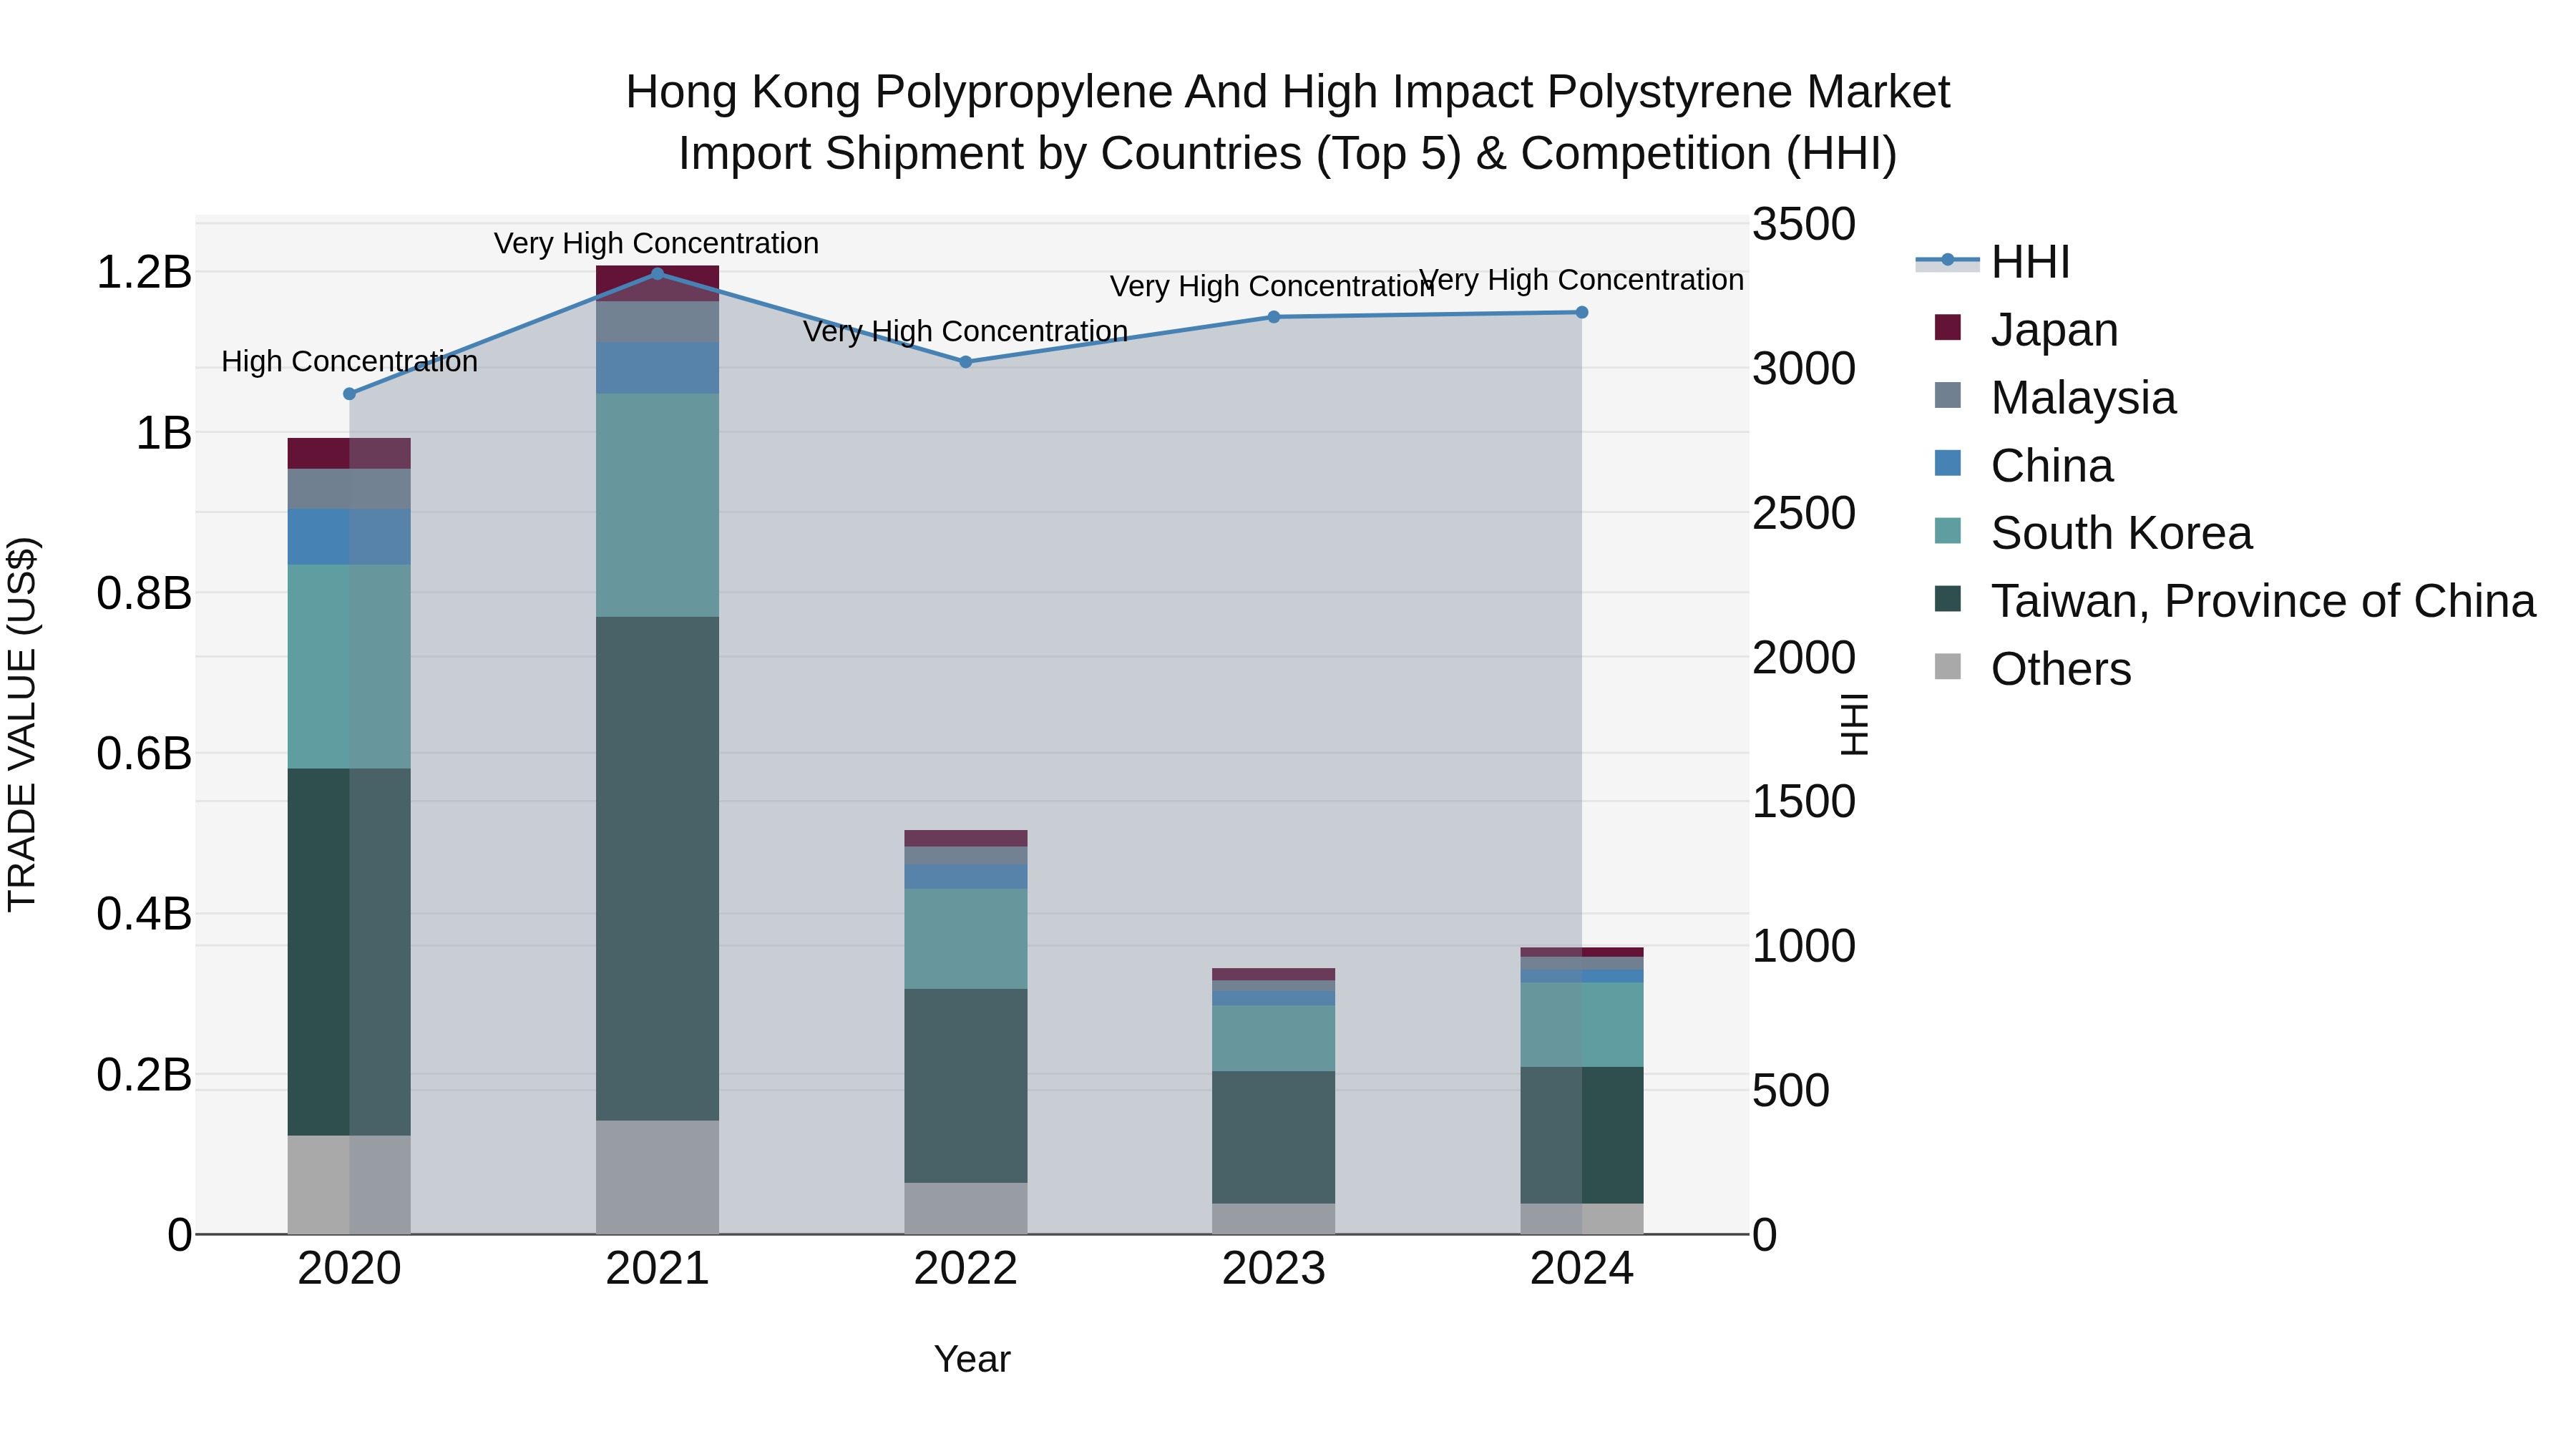Click the Others gray legend swatch
Screen dimensions: 2576x1449
pos(1948,666)
